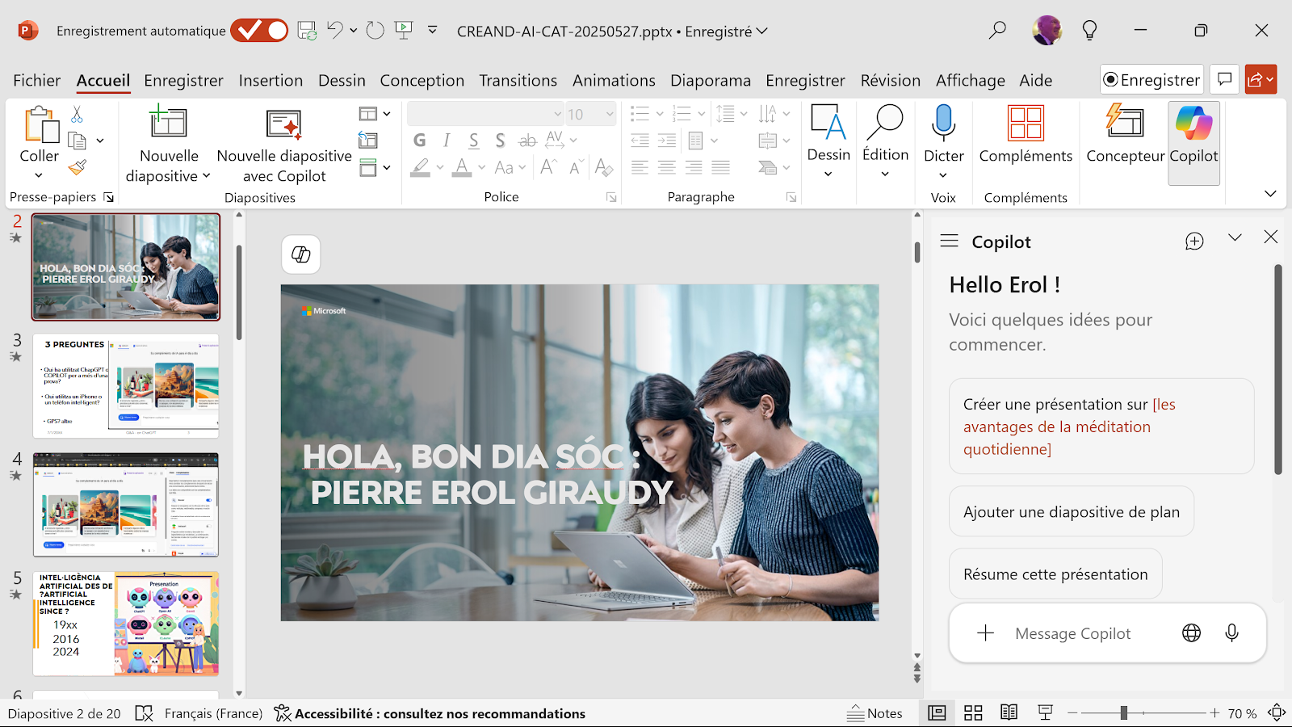Open the Fichier menu

click(x=36, y=81)
